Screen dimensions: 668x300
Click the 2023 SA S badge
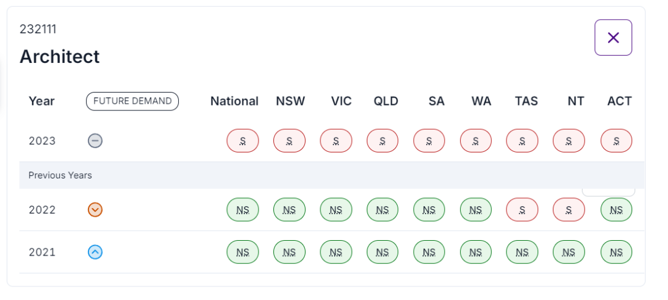pyautogui.click(x=429, y=141)
